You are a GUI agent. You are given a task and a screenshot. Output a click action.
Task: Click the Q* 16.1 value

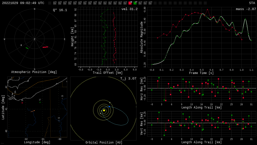(x=60, y=10)
